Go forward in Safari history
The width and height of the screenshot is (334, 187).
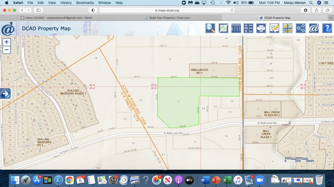point(28,10)
